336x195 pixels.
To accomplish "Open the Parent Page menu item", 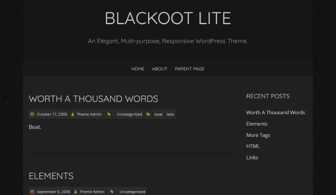I will point(189,69).
